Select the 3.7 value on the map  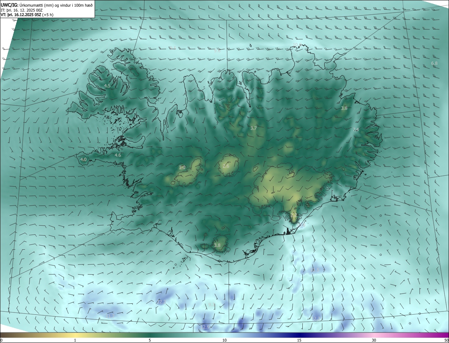click(254, 128)
